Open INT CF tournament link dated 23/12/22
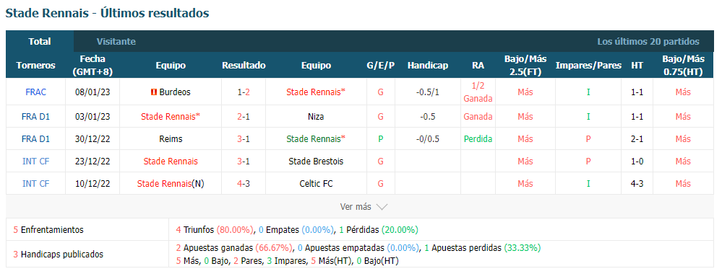722x274 pixels. click(35, 162)
